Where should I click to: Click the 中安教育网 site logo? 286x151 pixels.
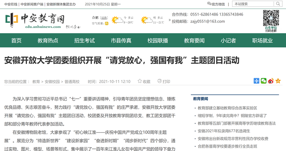tap(35, 20)
